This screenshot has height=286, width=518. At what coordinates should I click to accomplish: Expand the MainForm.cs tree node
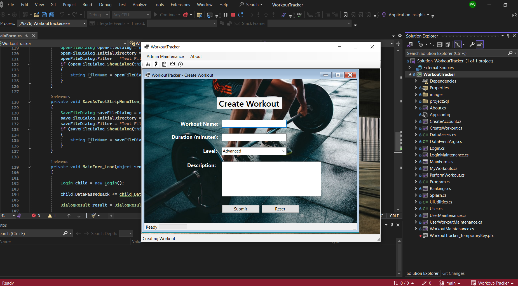[416, 162]
